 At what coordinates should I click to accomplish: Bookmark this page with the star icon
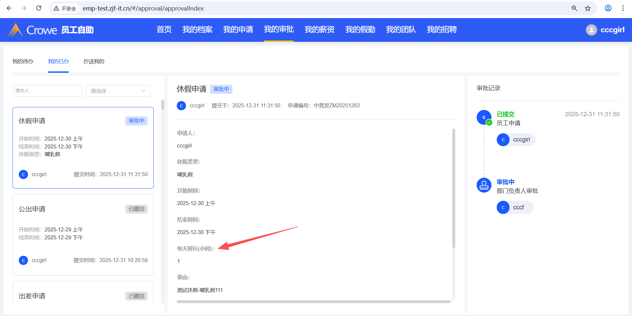pos(588,8)
